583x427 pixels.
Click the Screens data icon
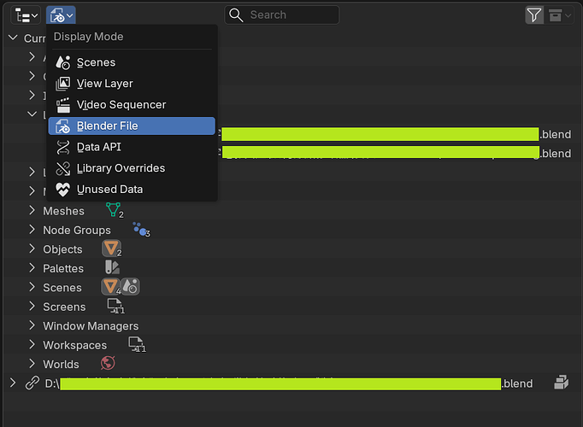pos(115,307)
